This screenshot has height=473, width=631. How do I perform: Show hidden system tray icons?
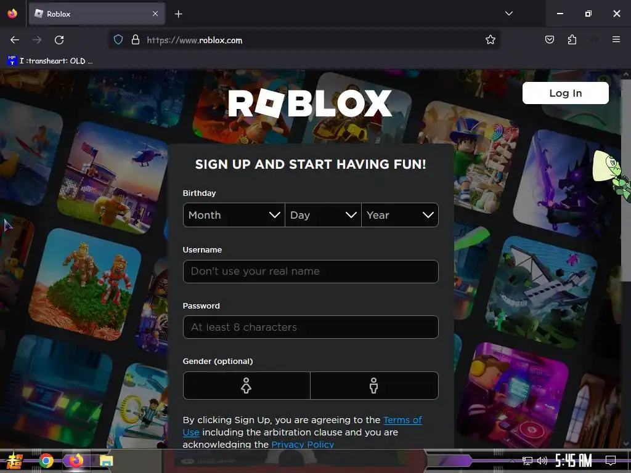click(512, 461)
